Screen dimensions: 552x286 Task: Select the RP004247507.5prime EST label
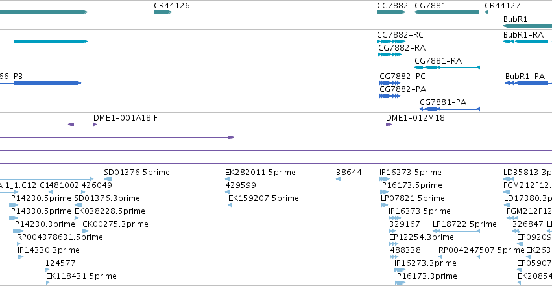[x=481, y=250]
